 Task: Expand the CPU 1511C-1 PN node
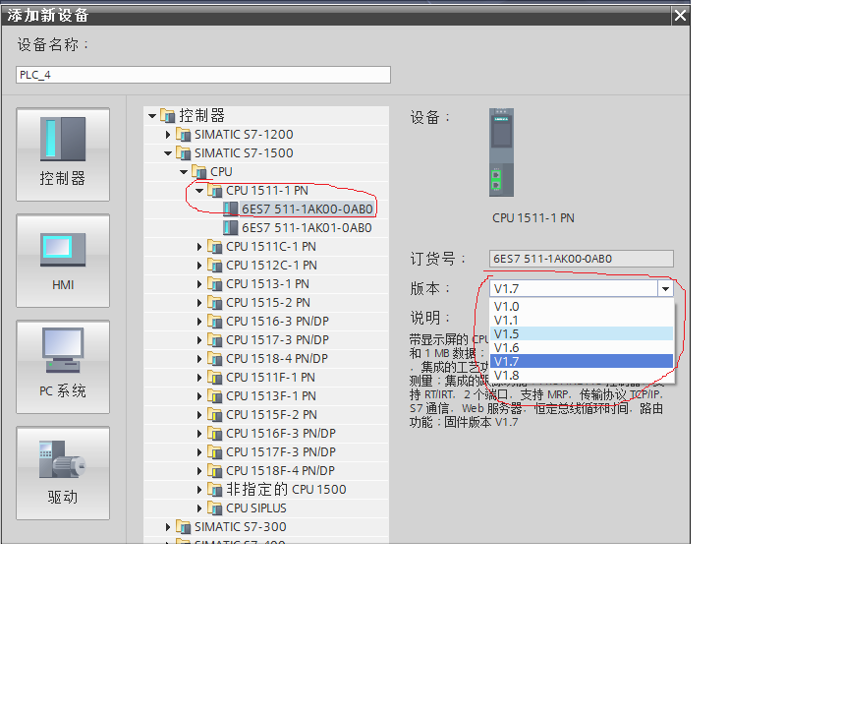(199, 247)
